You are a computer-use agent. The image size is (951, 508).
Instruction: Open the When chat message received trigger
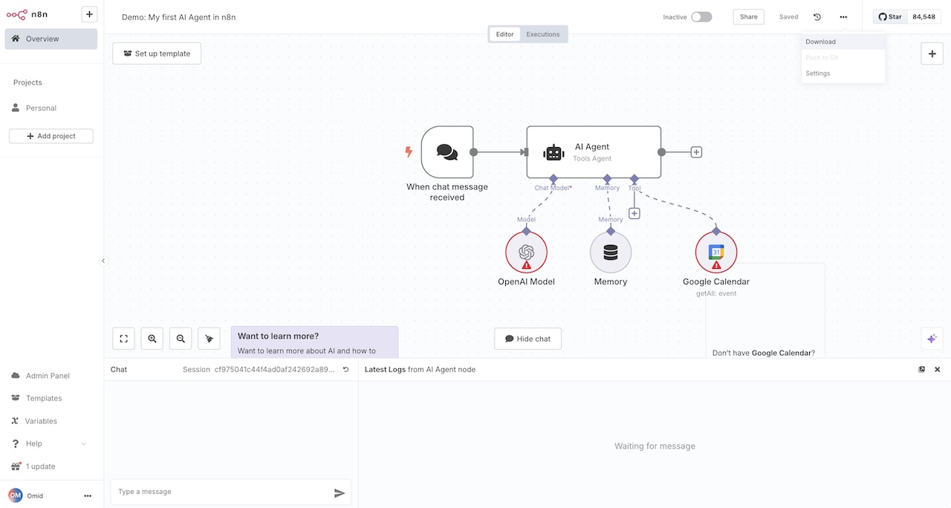pyautogui.click(x=447, y=152)
